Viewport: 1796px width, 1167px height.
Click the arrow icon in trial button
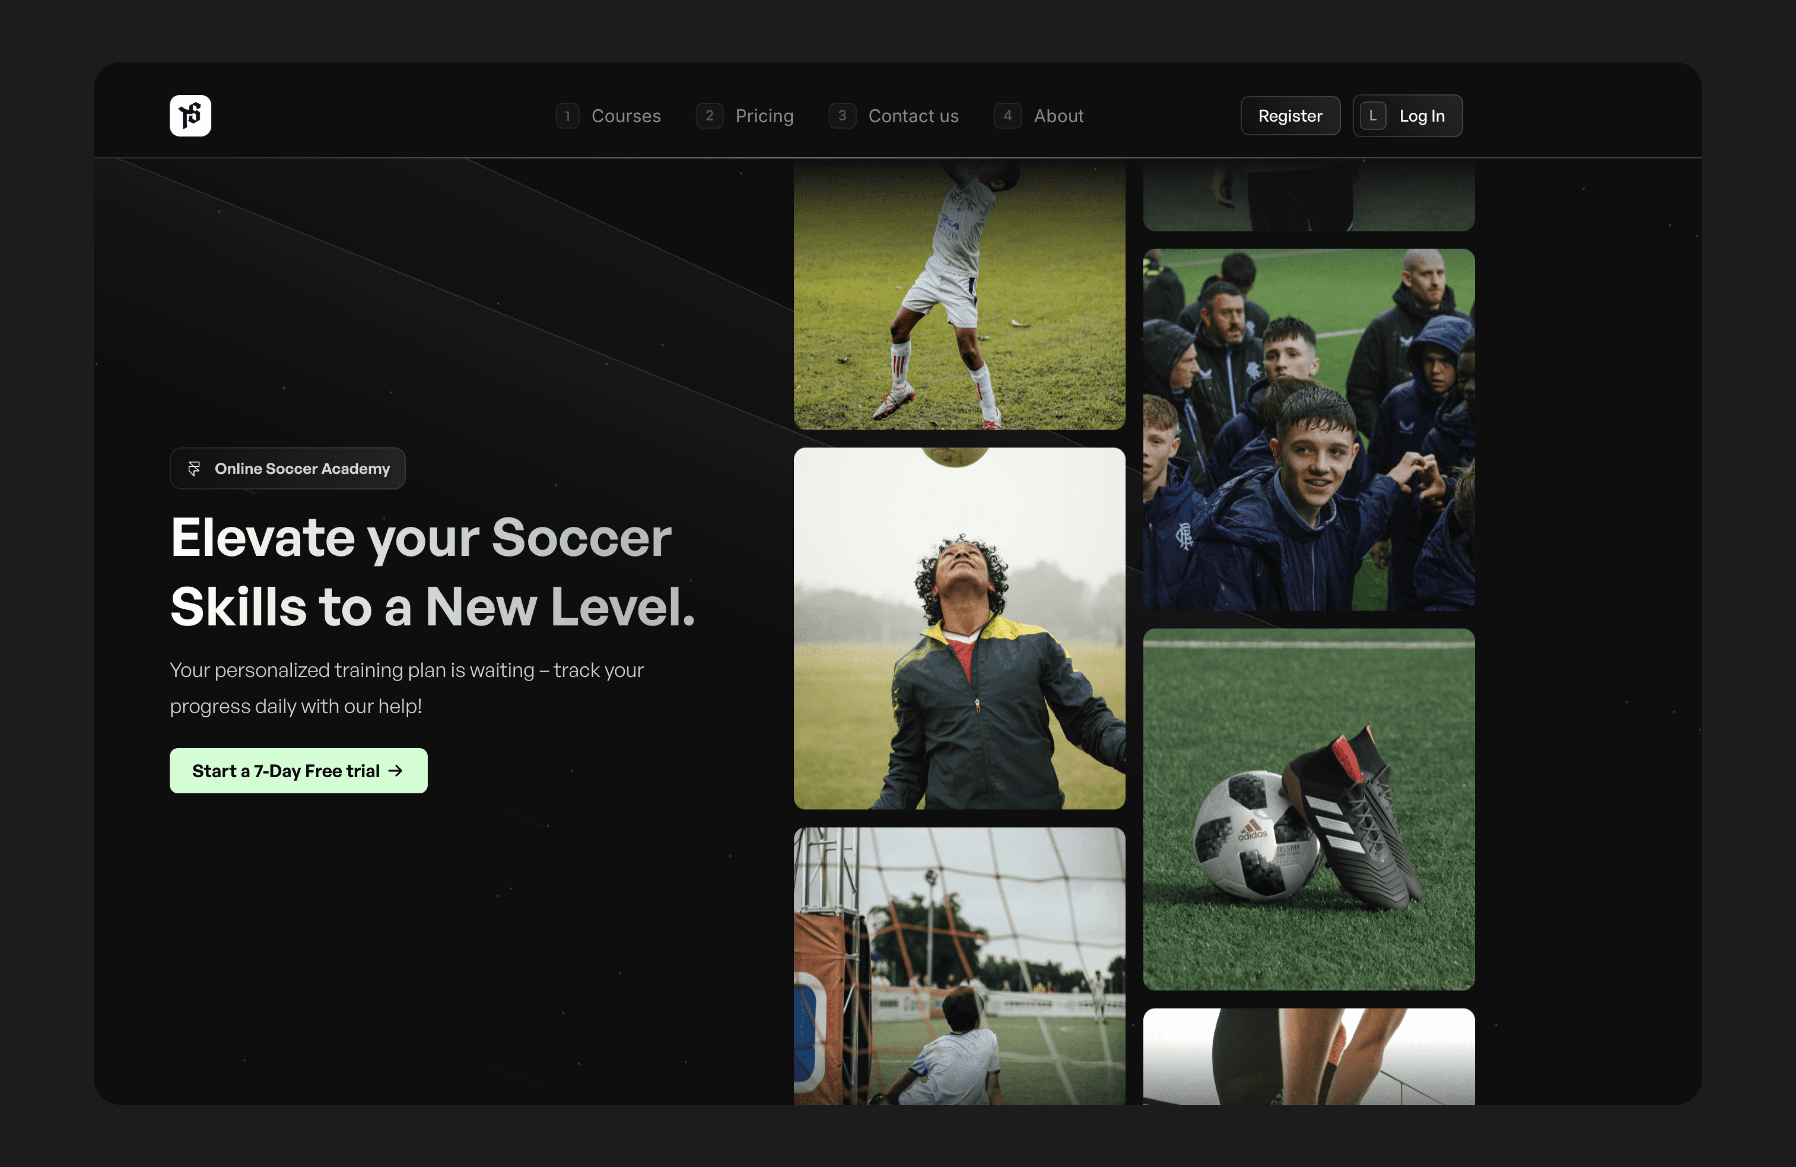pos(396,771)
